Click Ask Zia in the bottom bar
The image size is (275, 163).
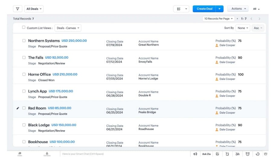(206, 154)
